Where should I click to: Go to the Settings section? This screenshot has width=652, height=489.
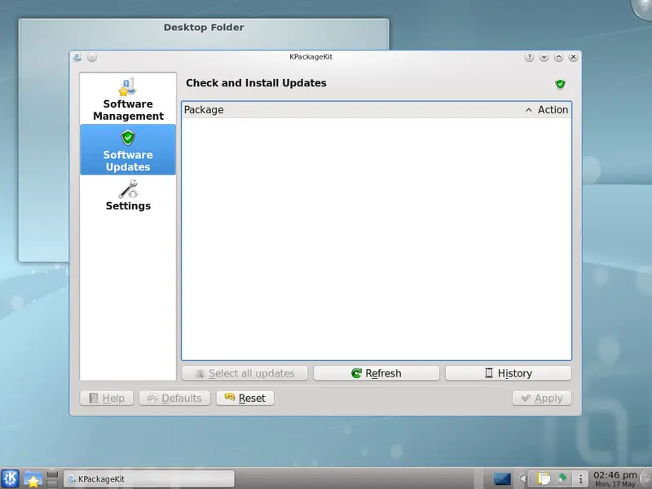[128, 195]
